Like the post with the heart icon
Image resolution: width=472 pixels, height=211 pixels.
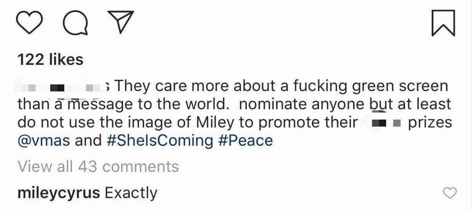(31, 23)
